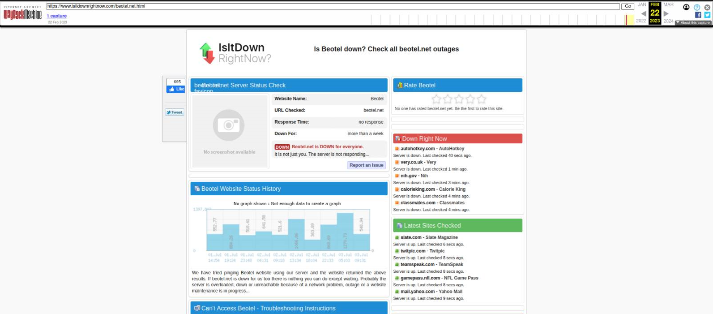Share this capture on Twitter
Viewport: 713px width, 314px height.
pos(707,15)
